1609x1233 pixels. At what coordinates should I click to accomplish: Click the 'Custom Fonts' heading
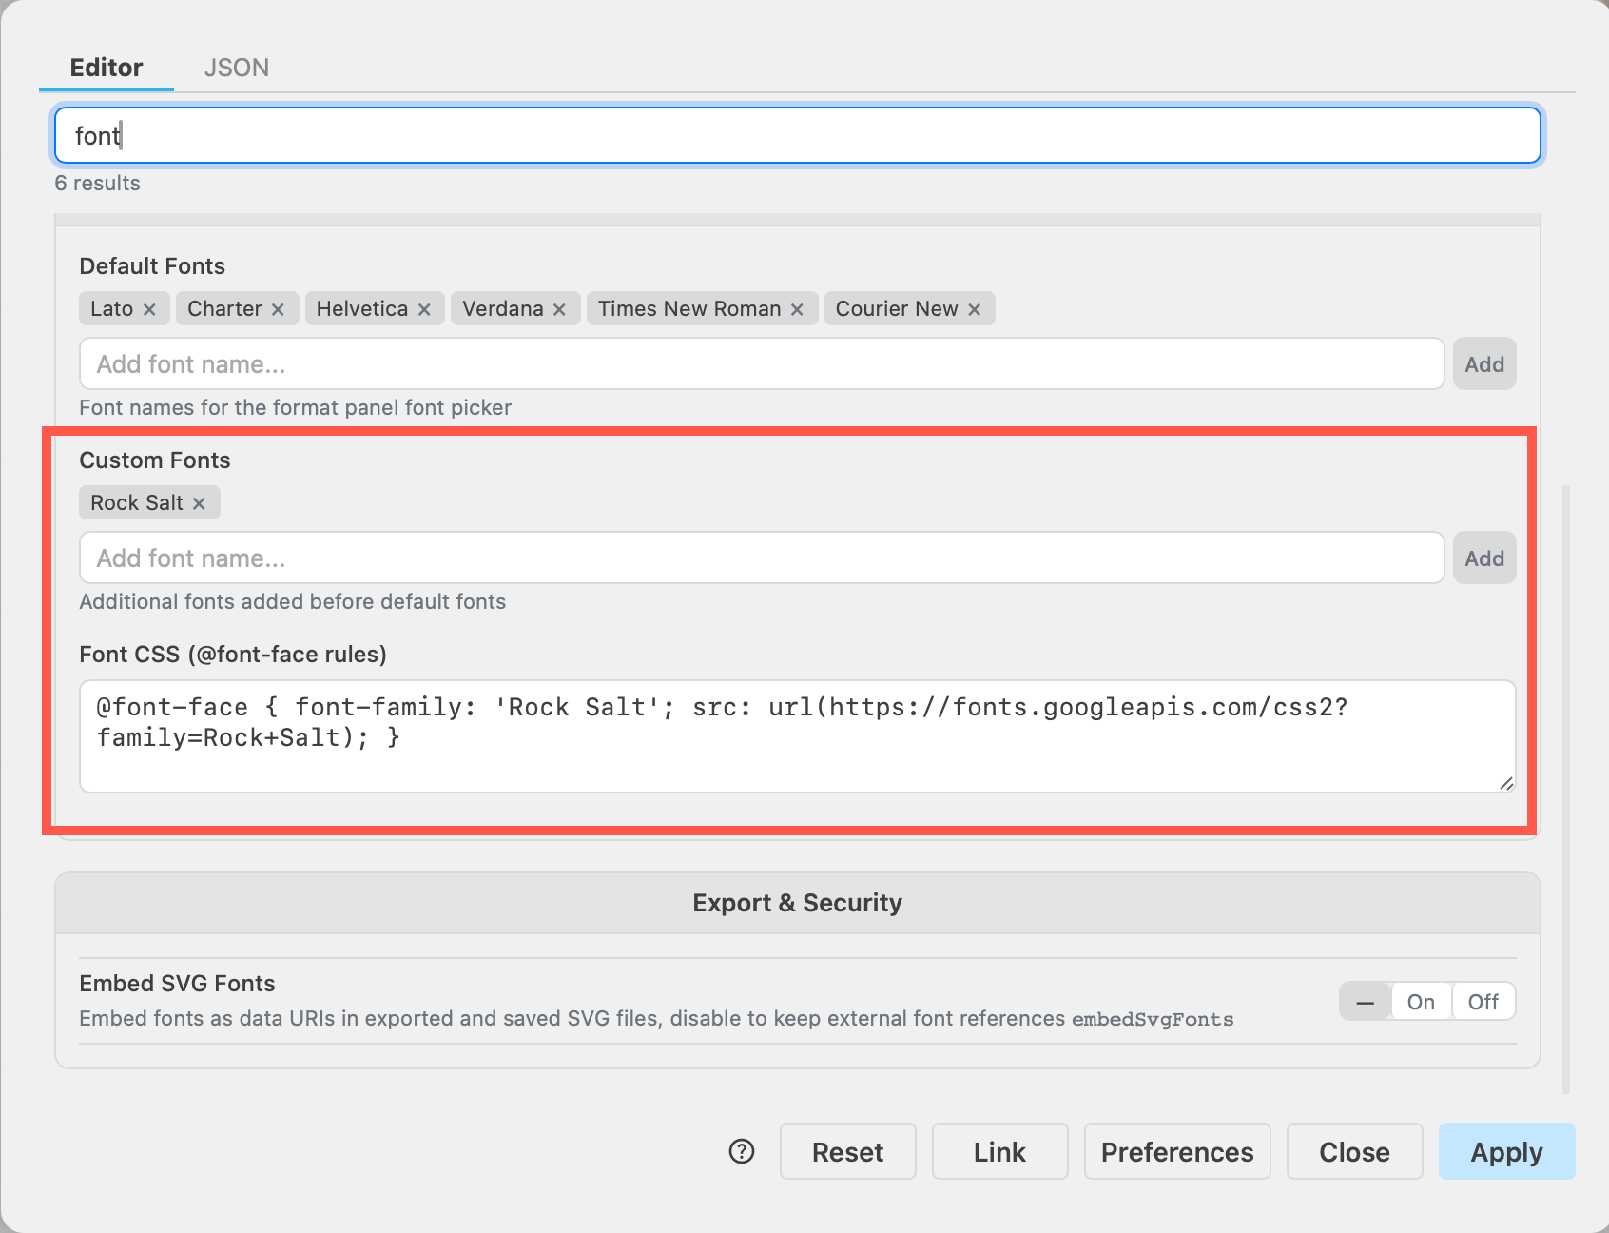(x=155, y=460)
